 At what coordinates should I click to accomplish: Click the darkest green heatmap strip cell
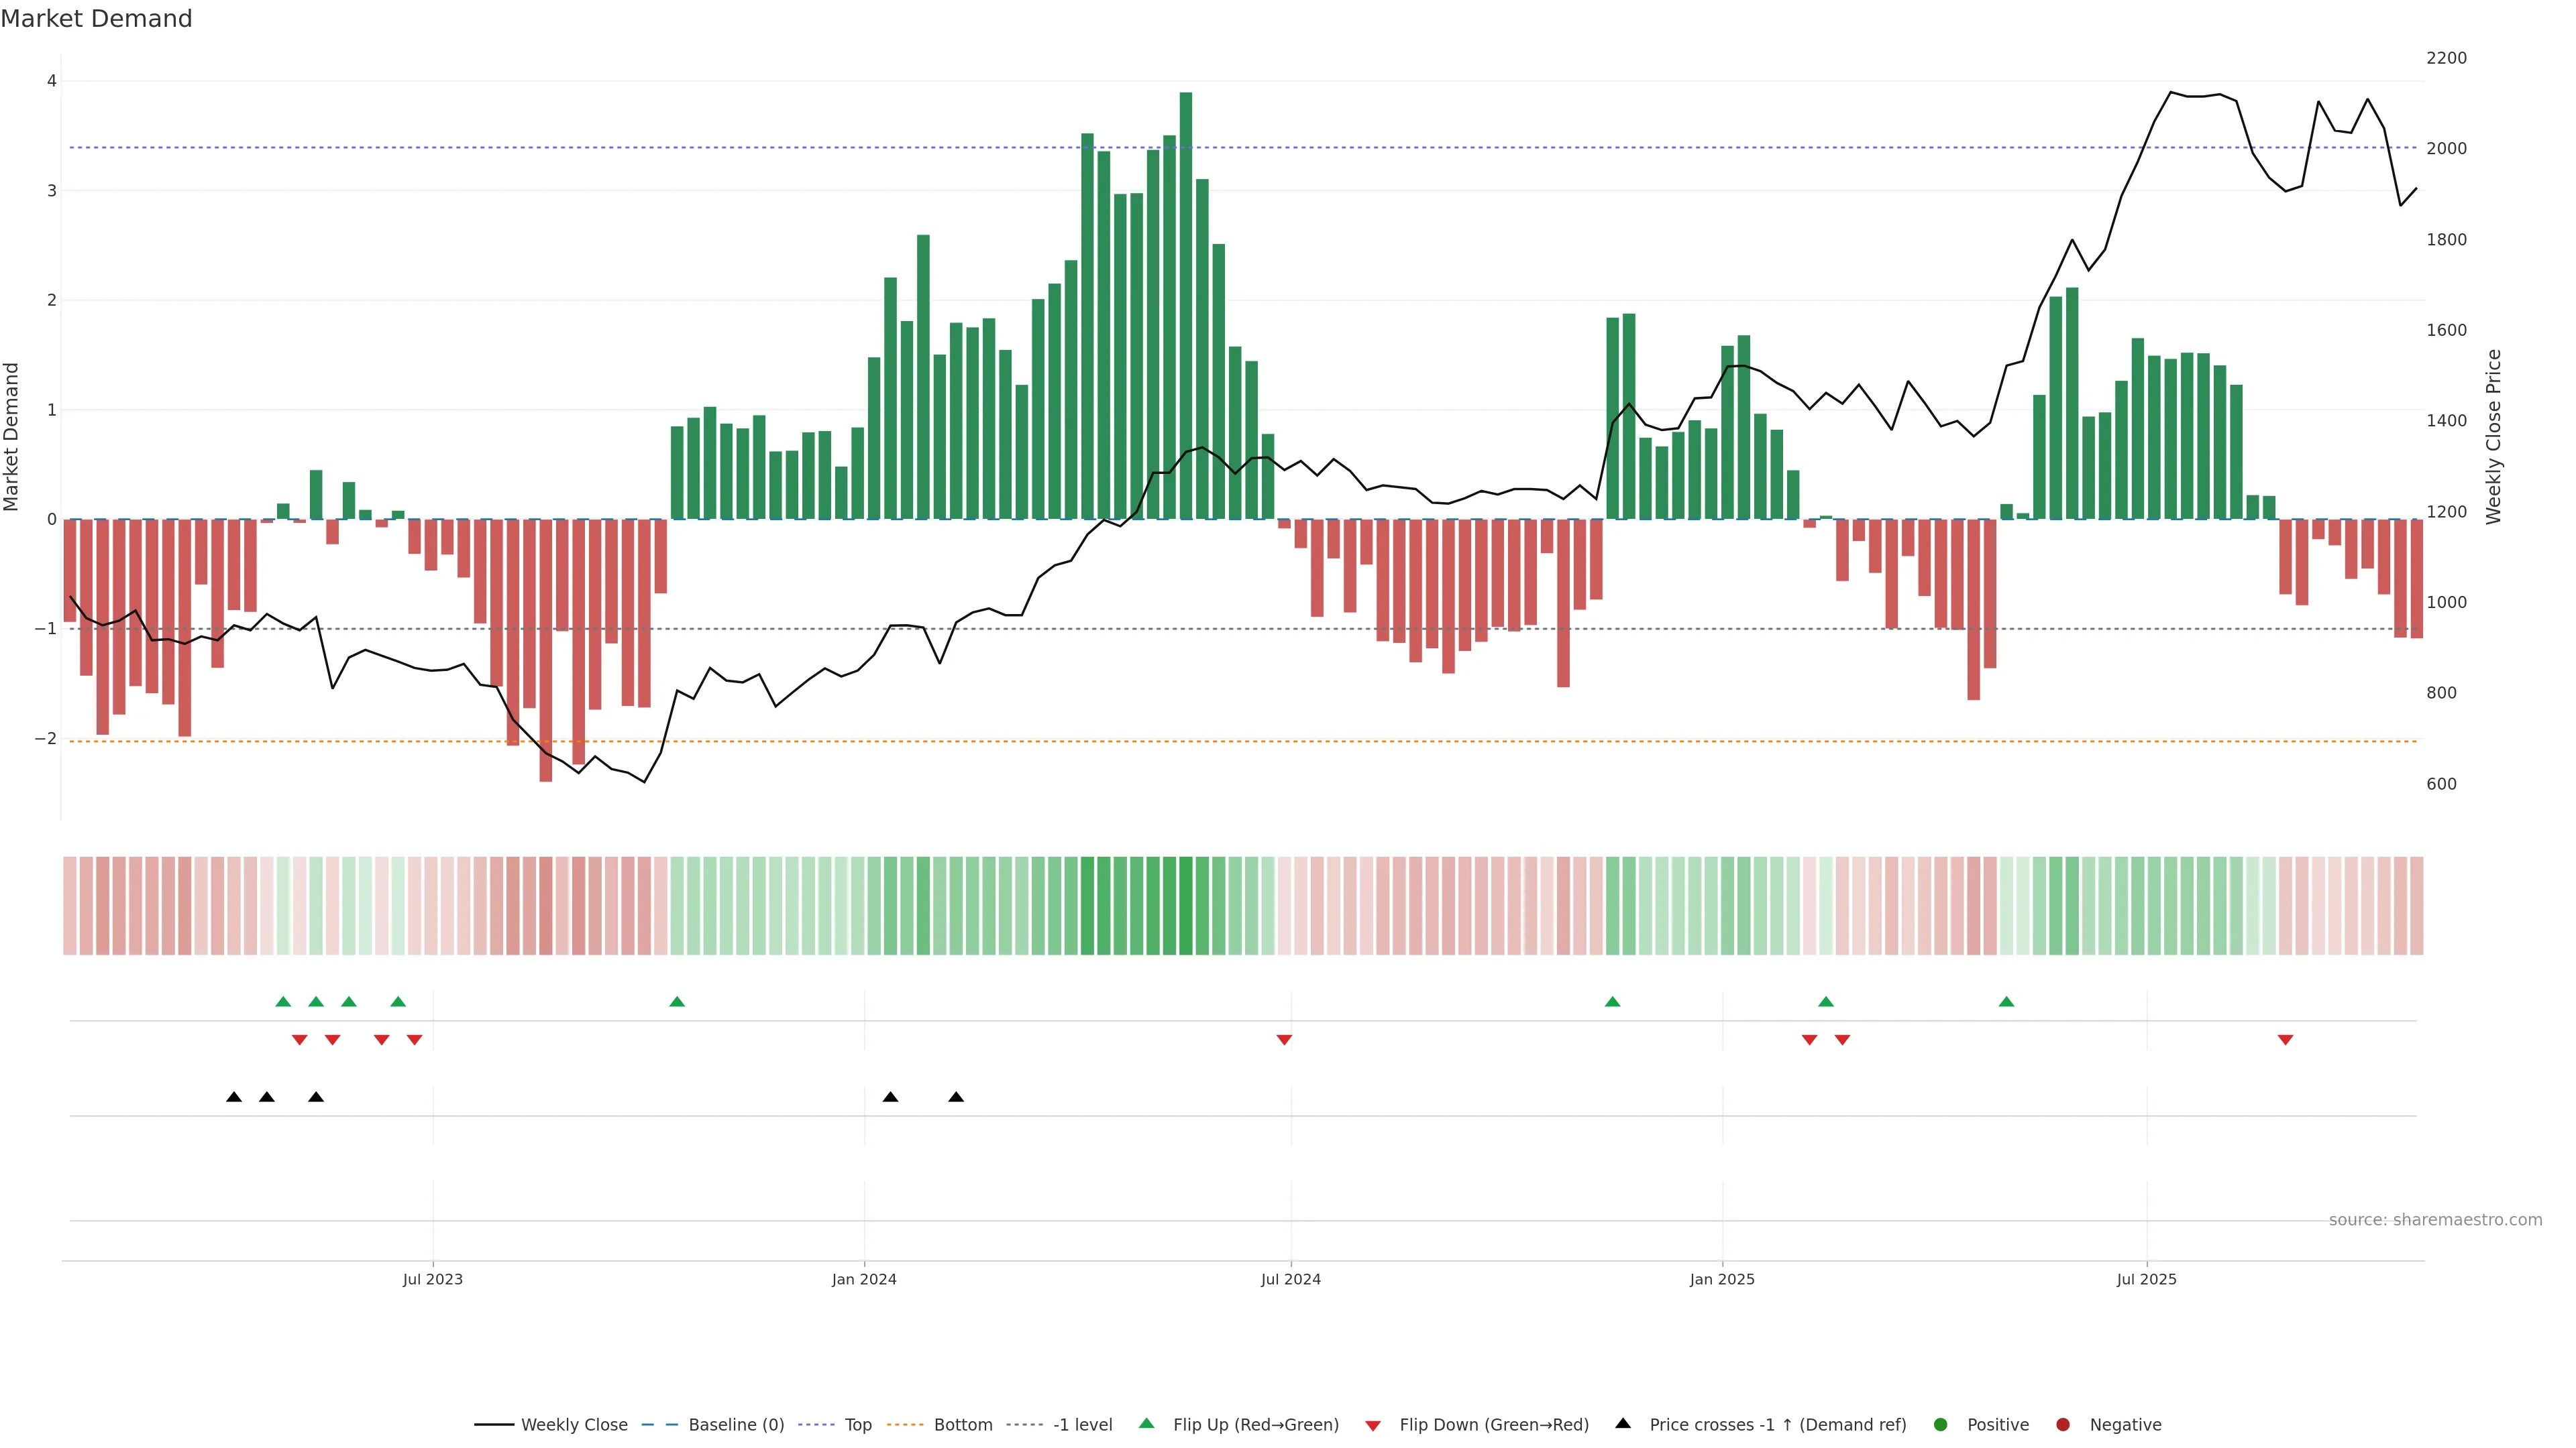click(x=1186, y=906)
